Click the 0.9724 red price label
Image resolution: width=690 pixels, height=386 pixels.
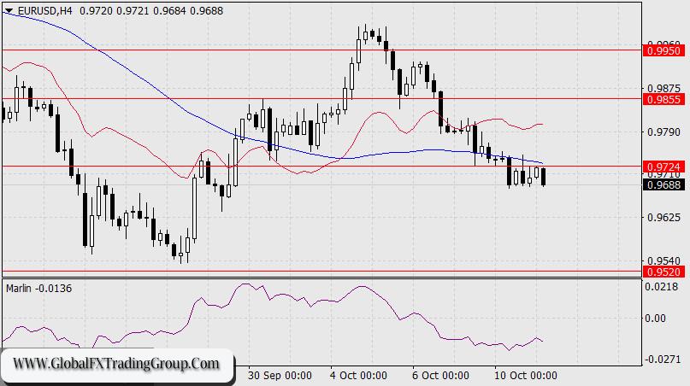664,167
